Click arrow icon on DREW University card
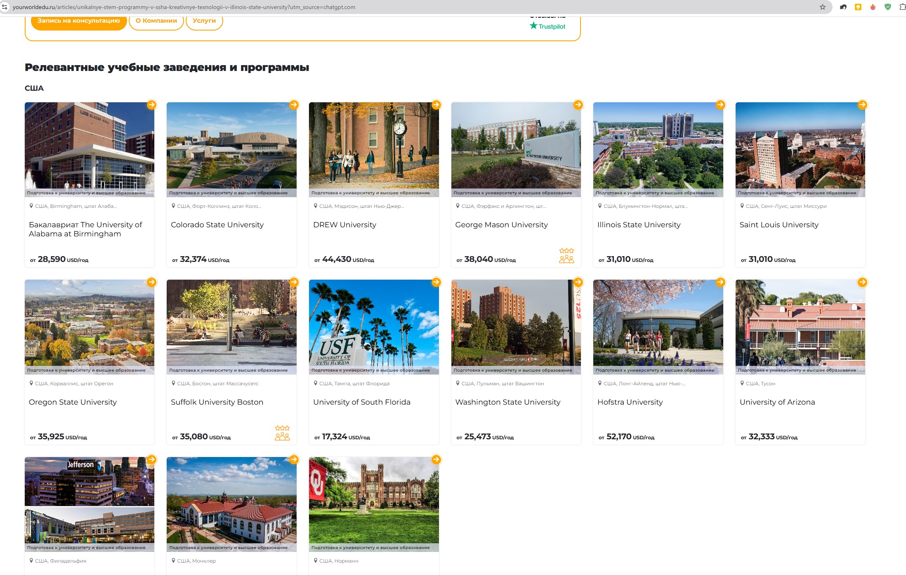 click(x=436, y=105)
